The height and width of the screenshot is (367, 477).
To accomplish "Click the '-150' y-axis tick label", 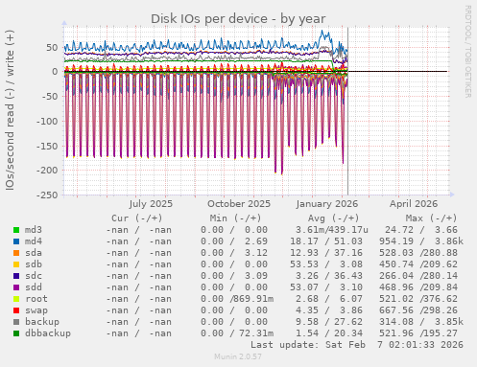I will click(x=47, y=146).
